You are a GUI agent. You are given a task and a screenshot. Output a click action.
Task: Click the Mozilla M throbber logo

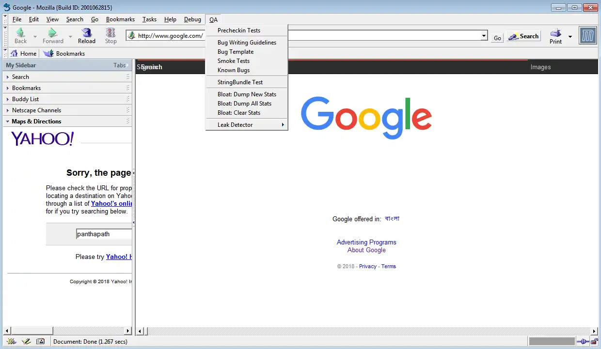[587, 36]
